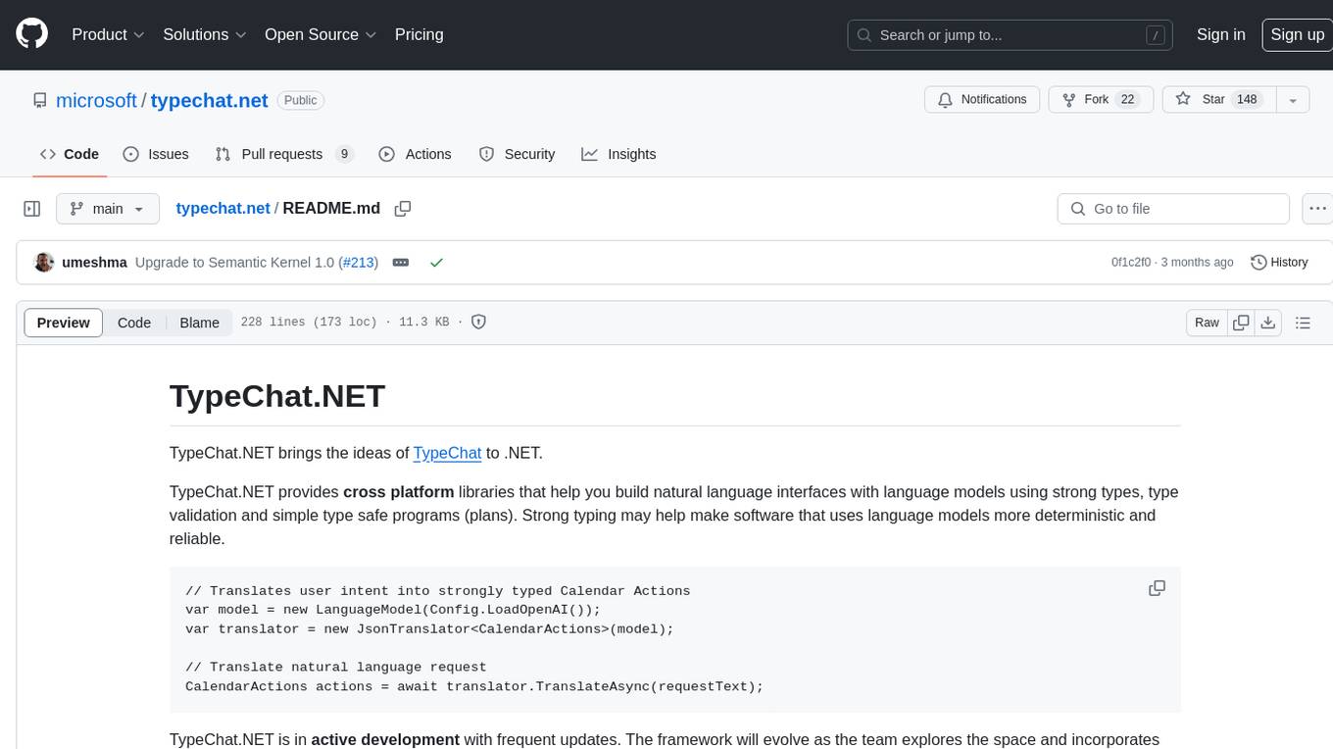Expand the Open Source menu

[x=321, y=34]
